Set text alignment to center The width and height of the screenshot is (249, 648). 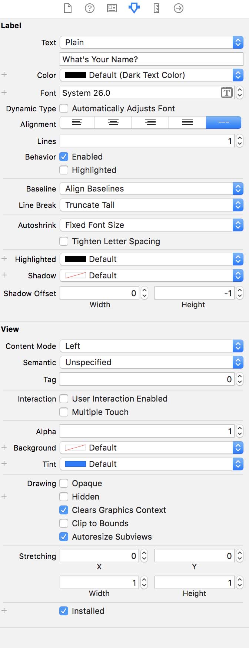tap(113, 122)
